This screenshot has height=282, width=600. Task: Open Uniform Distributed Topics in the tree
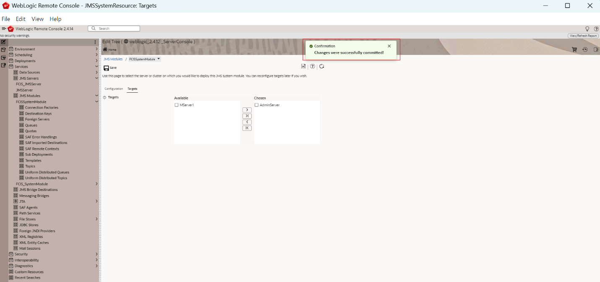click(x=46, y=178)
